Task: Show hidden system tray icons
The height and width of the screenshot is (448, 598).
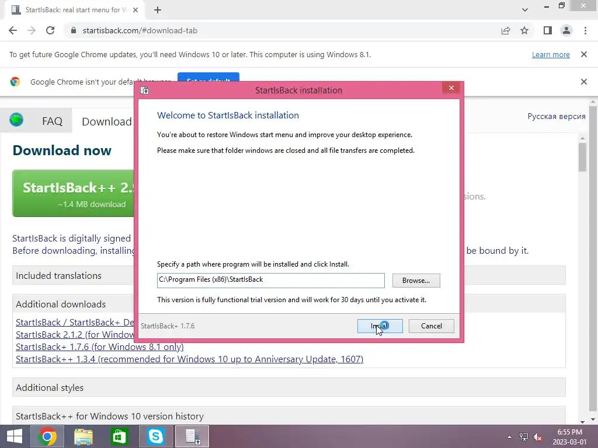Action: (509, 437)
